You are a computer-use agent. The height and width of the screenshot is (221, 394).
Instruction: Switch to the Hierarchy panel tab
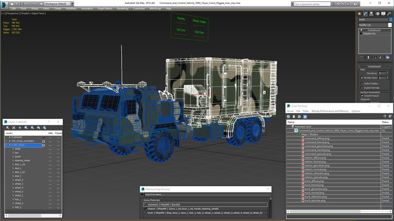372,14
